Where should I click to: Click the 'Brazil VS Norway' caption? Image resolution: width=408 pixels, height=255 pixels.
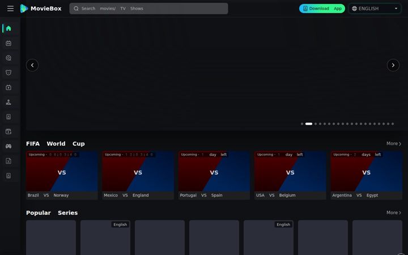click(x=48, y=195)
